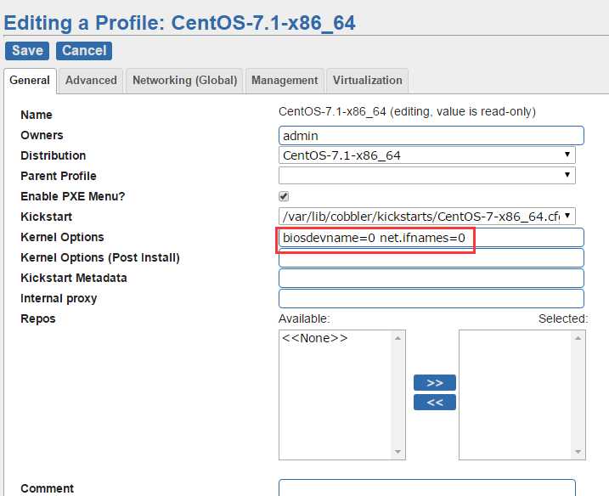Click Selected list scrollbar down arrow

(578, 451)
